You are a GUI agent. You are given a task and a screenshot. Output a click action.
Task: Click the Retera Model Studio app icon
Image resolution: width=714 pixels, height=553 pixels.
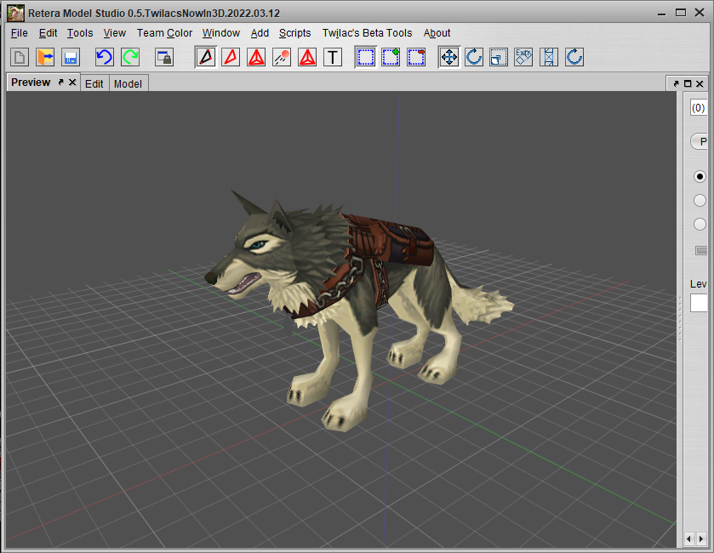point(15,13)
